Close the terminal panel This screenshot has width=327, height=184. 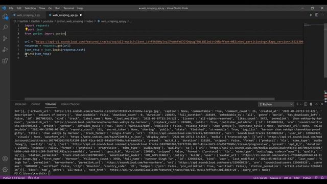322,104
